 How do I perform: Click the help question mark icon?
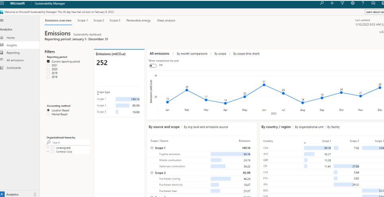(x=363, y=3)
